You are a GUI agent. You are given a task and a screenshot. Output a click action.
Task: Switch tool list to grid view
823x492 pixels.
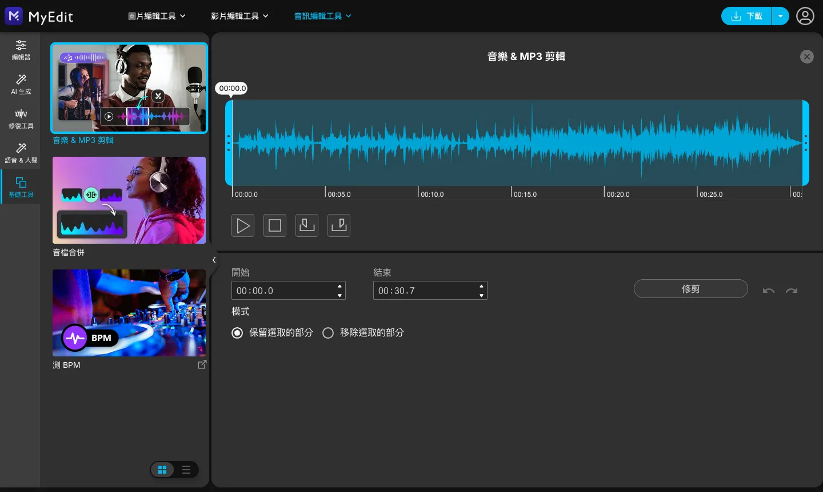click(162, 470)
